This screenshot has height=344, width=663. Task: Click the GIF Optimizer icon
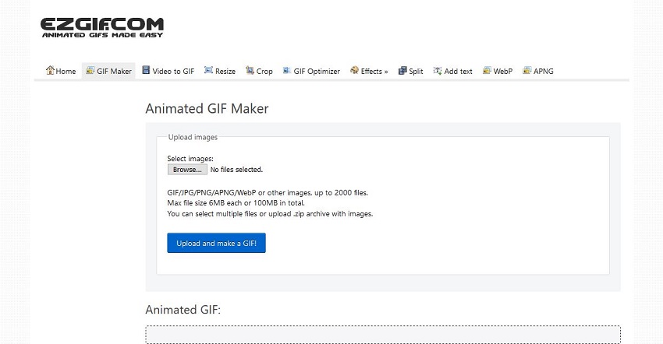[x=287, y=71]
